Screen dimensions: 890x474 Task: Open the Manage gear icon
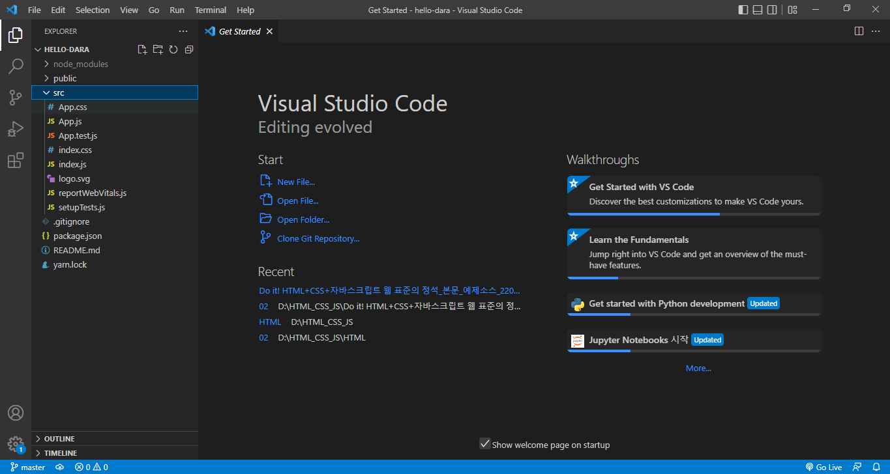16,444
